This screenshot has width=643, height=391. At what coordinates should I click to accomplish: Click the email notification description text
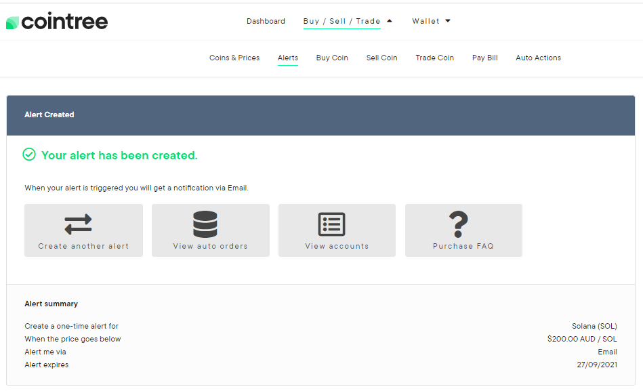tap(137, 188)
